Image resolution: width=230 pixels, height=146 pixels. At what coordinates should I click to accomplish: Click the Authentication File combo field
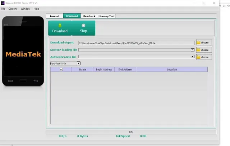click(x=137, y=56)
